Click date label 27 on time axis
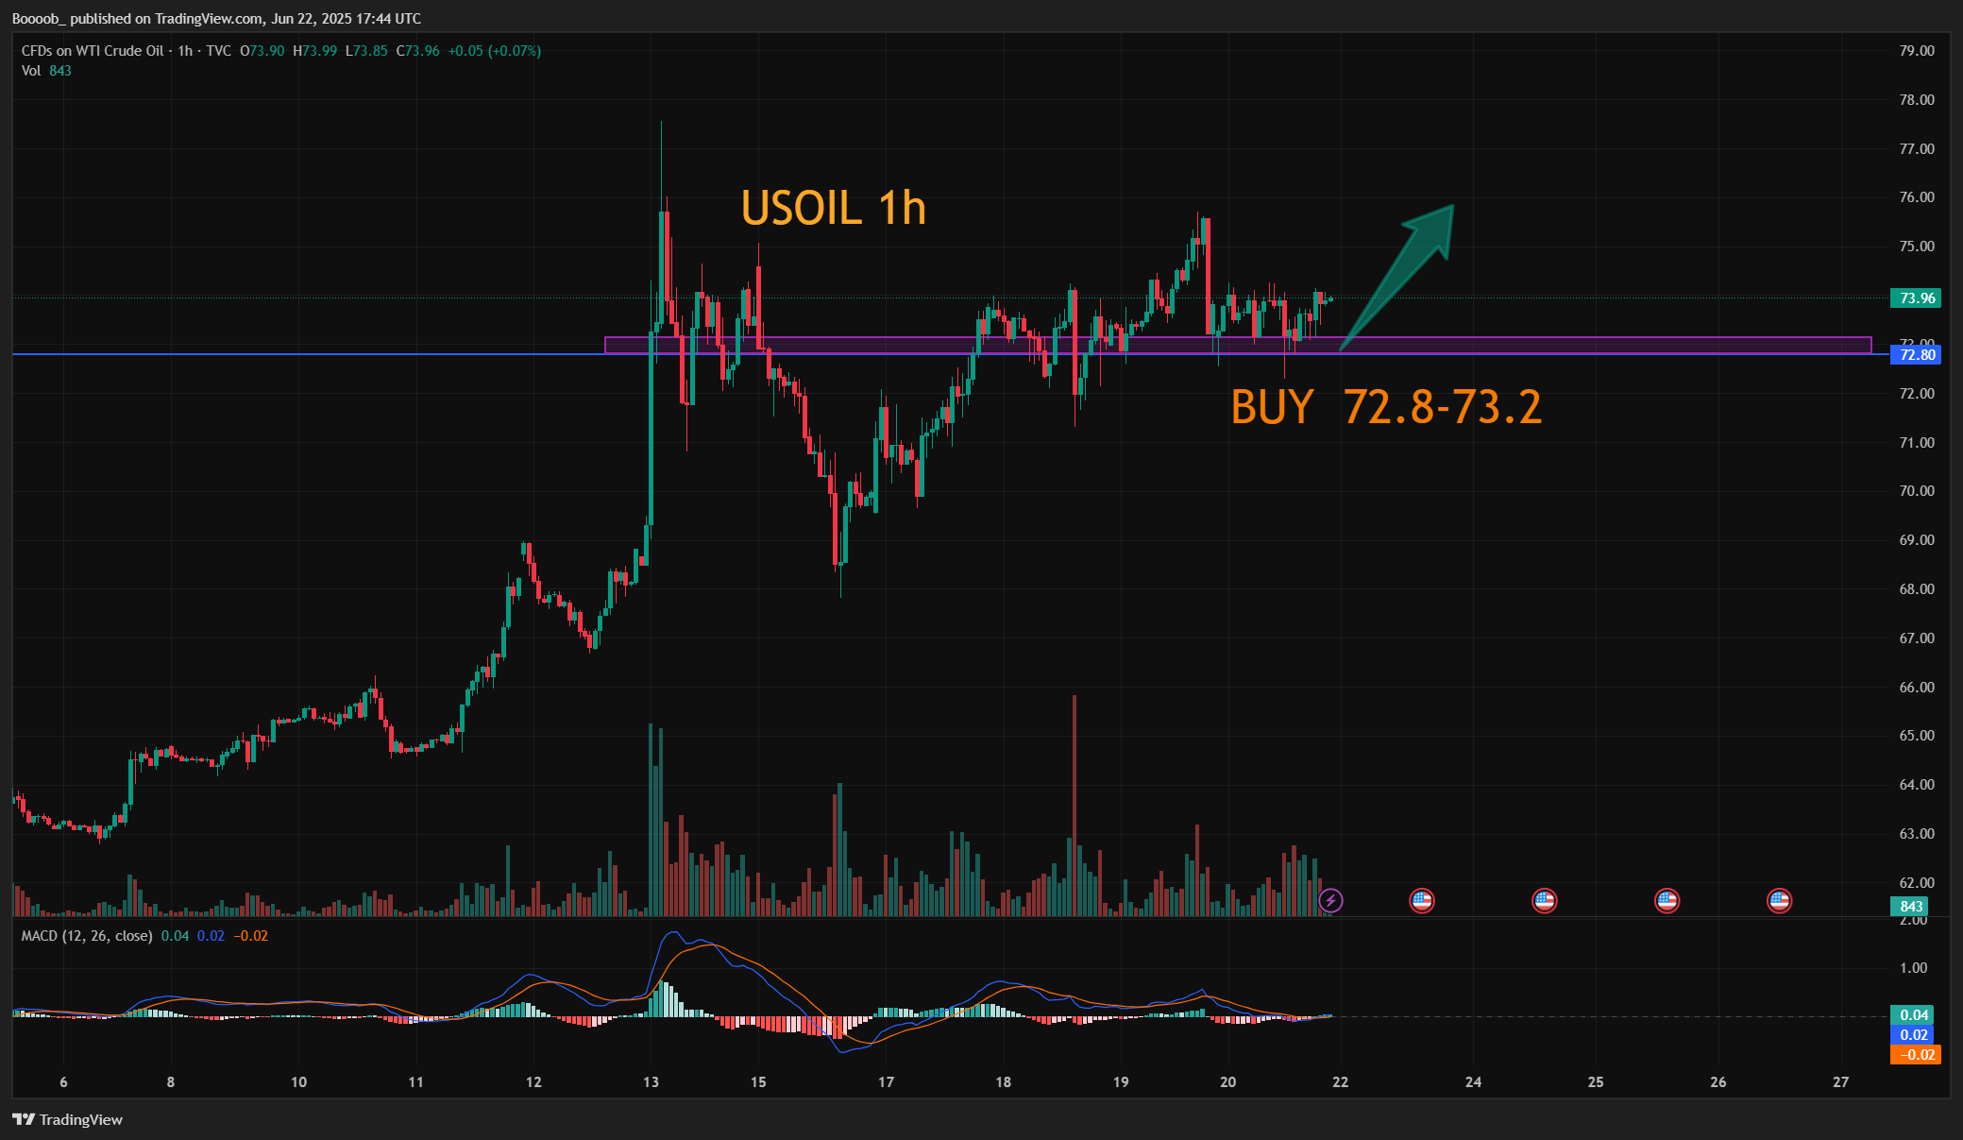Image resolution: width=1963 pixels, height=1140 pixels. click(1840, 1082)
